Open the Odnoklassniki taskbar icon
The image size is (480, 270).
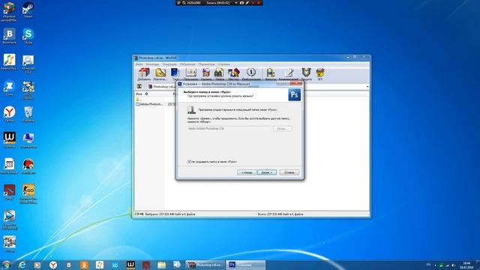pos(84,265)
